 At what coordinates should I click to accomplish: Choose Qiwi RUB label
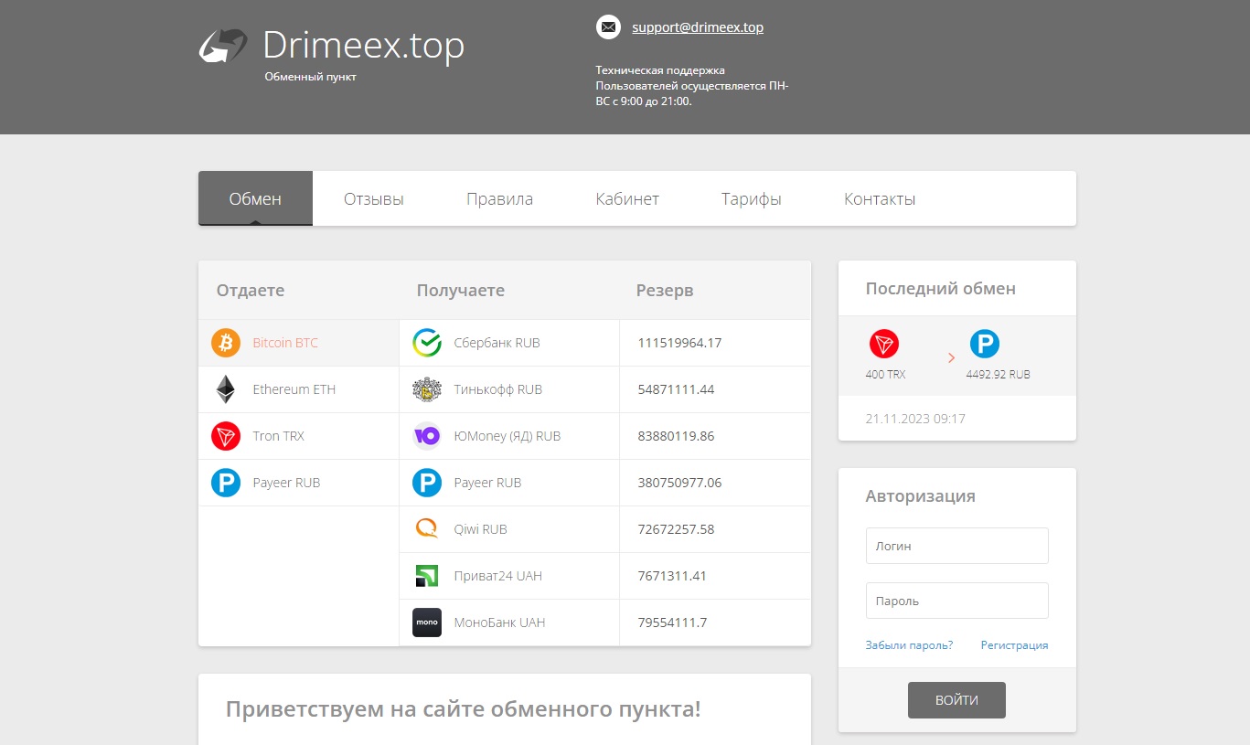point(480,529)
